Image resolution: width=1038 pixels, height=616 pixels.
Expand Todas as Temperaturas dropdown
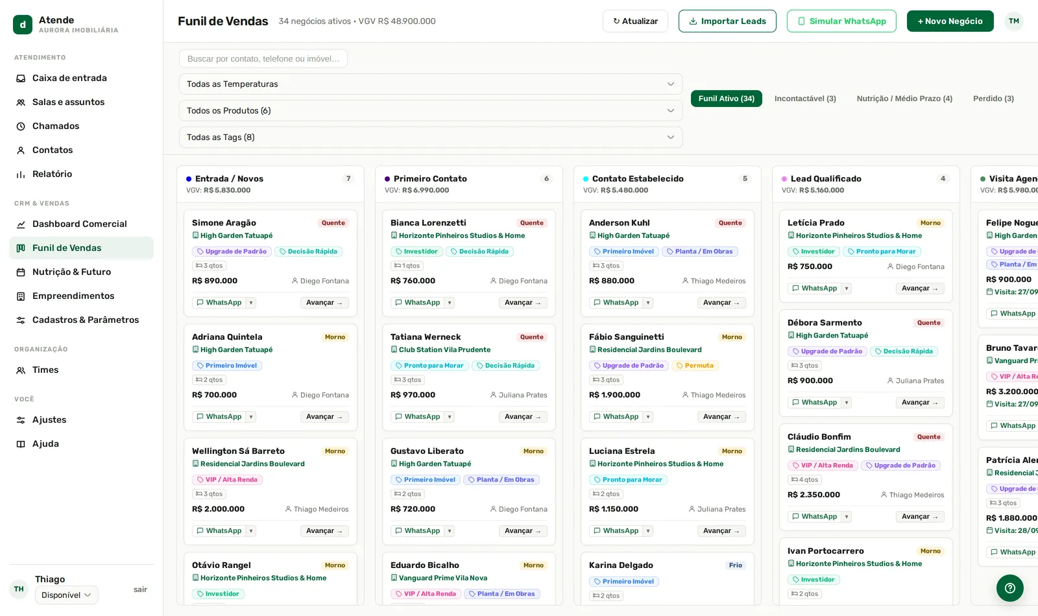click(431, 84)
